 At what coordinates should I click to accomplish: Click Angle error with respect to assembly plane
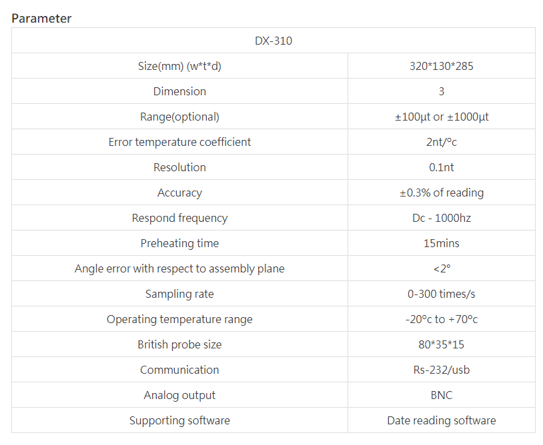coord(179,268)
